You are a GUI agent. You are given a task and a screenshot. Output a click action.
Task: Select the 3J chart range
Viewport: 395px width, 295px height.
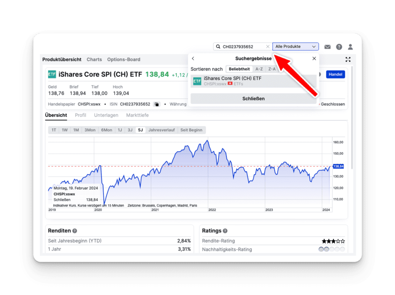[130, 130]
